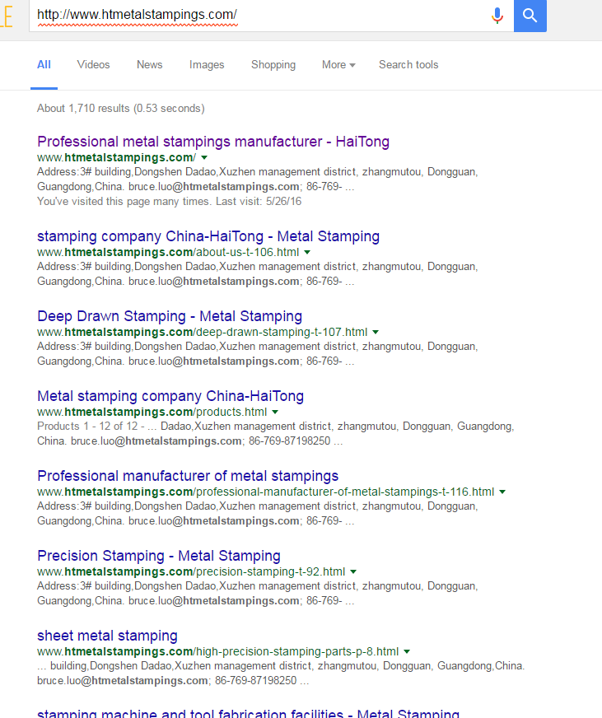
Task: Open Professional metal stampings manufacturer - HaiTong result
Action: coord(213,142)
